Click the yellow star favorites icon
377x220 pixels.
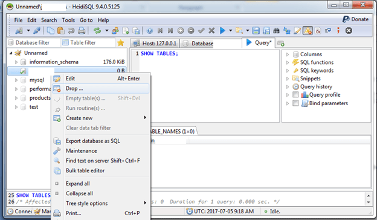(120, 43)
